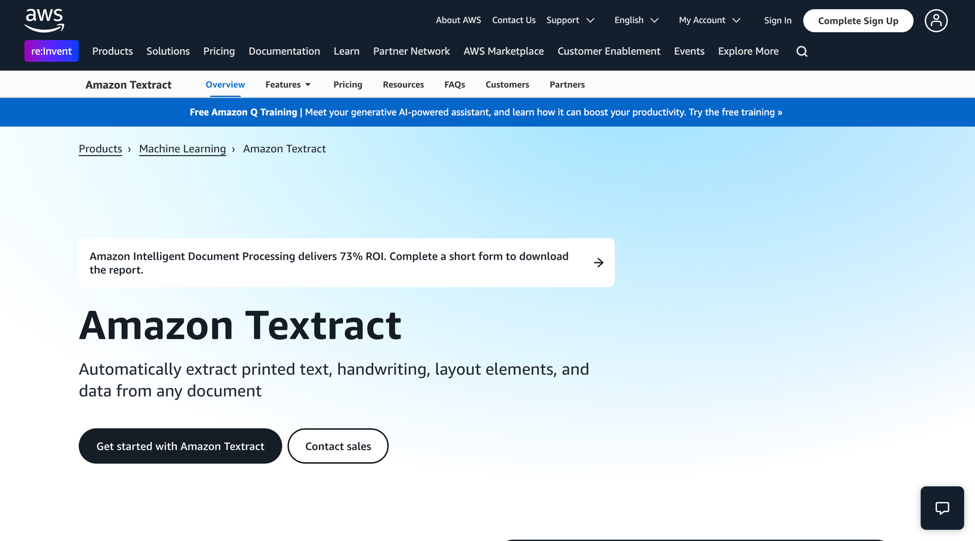Image resolution: width=975 pixels, height=541 pixels.
Task: Open the Solutions menu
Action: [168, 51]
